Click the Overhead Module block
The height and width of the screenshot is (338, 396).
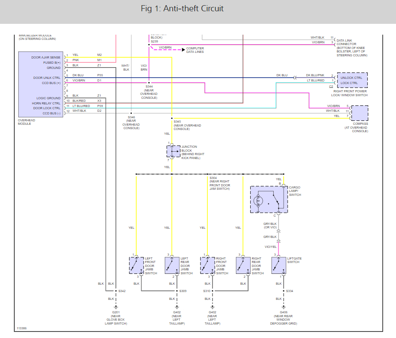tap(41, 84)
